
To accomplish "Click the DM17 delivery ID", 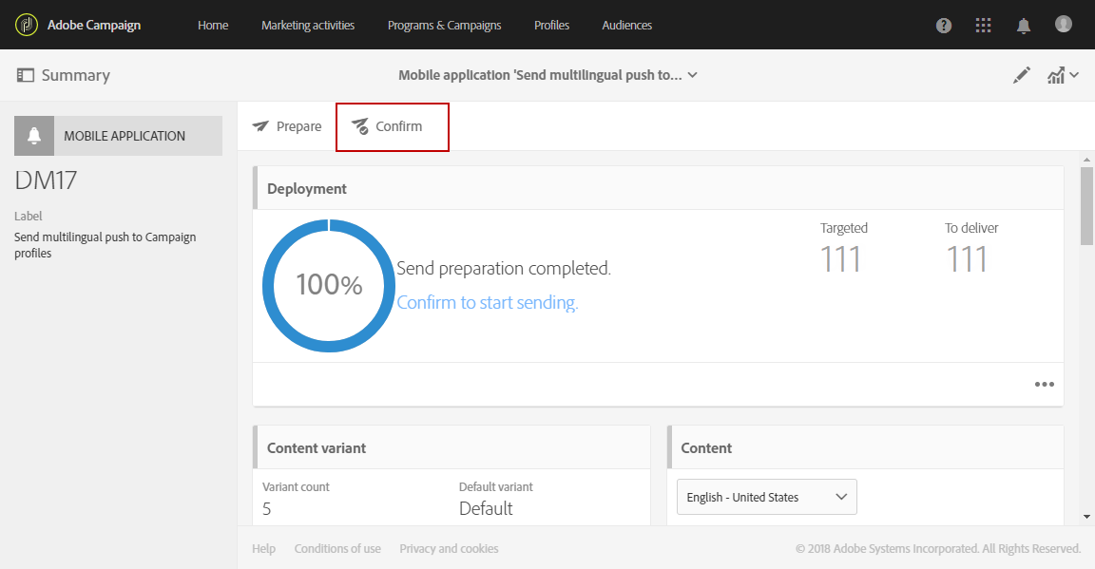I will pos(46,180).
